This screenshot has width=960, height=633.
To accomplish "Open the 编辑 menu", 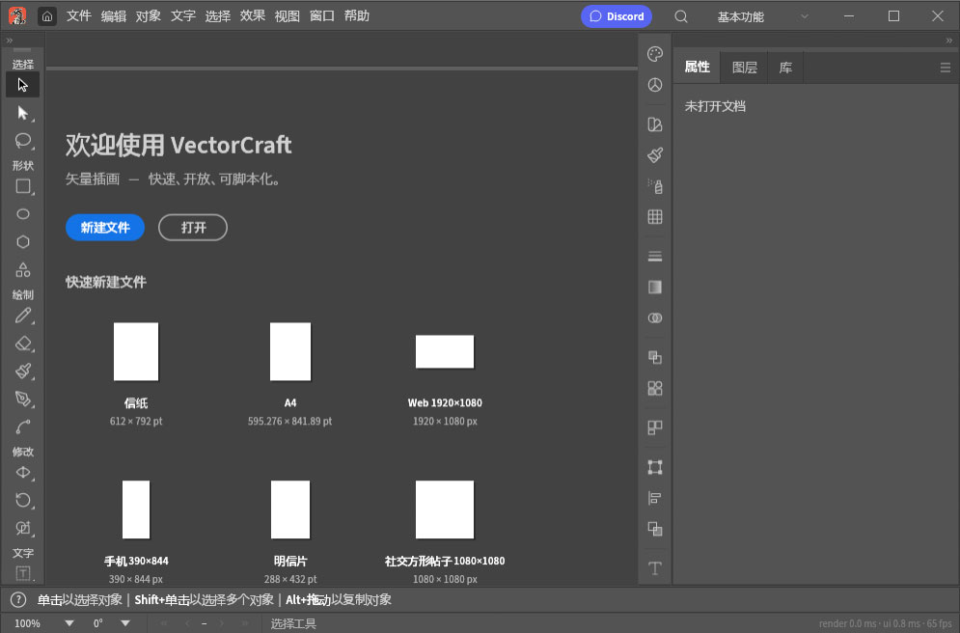I will pos(114,15).
